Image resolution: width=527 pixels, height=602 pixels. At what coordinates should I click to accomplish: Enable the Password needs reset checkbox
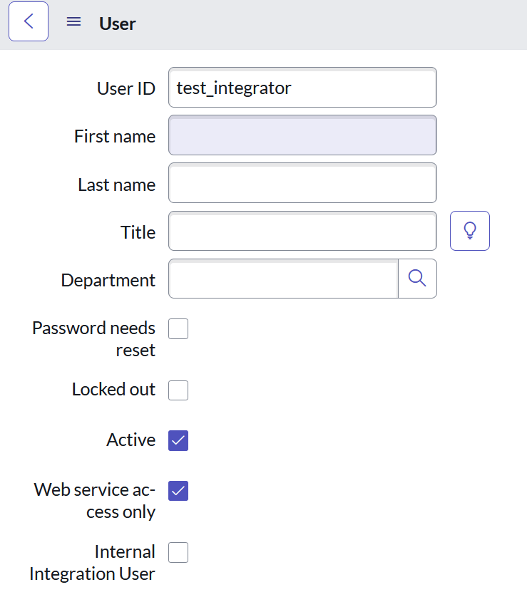coord(178,329)
